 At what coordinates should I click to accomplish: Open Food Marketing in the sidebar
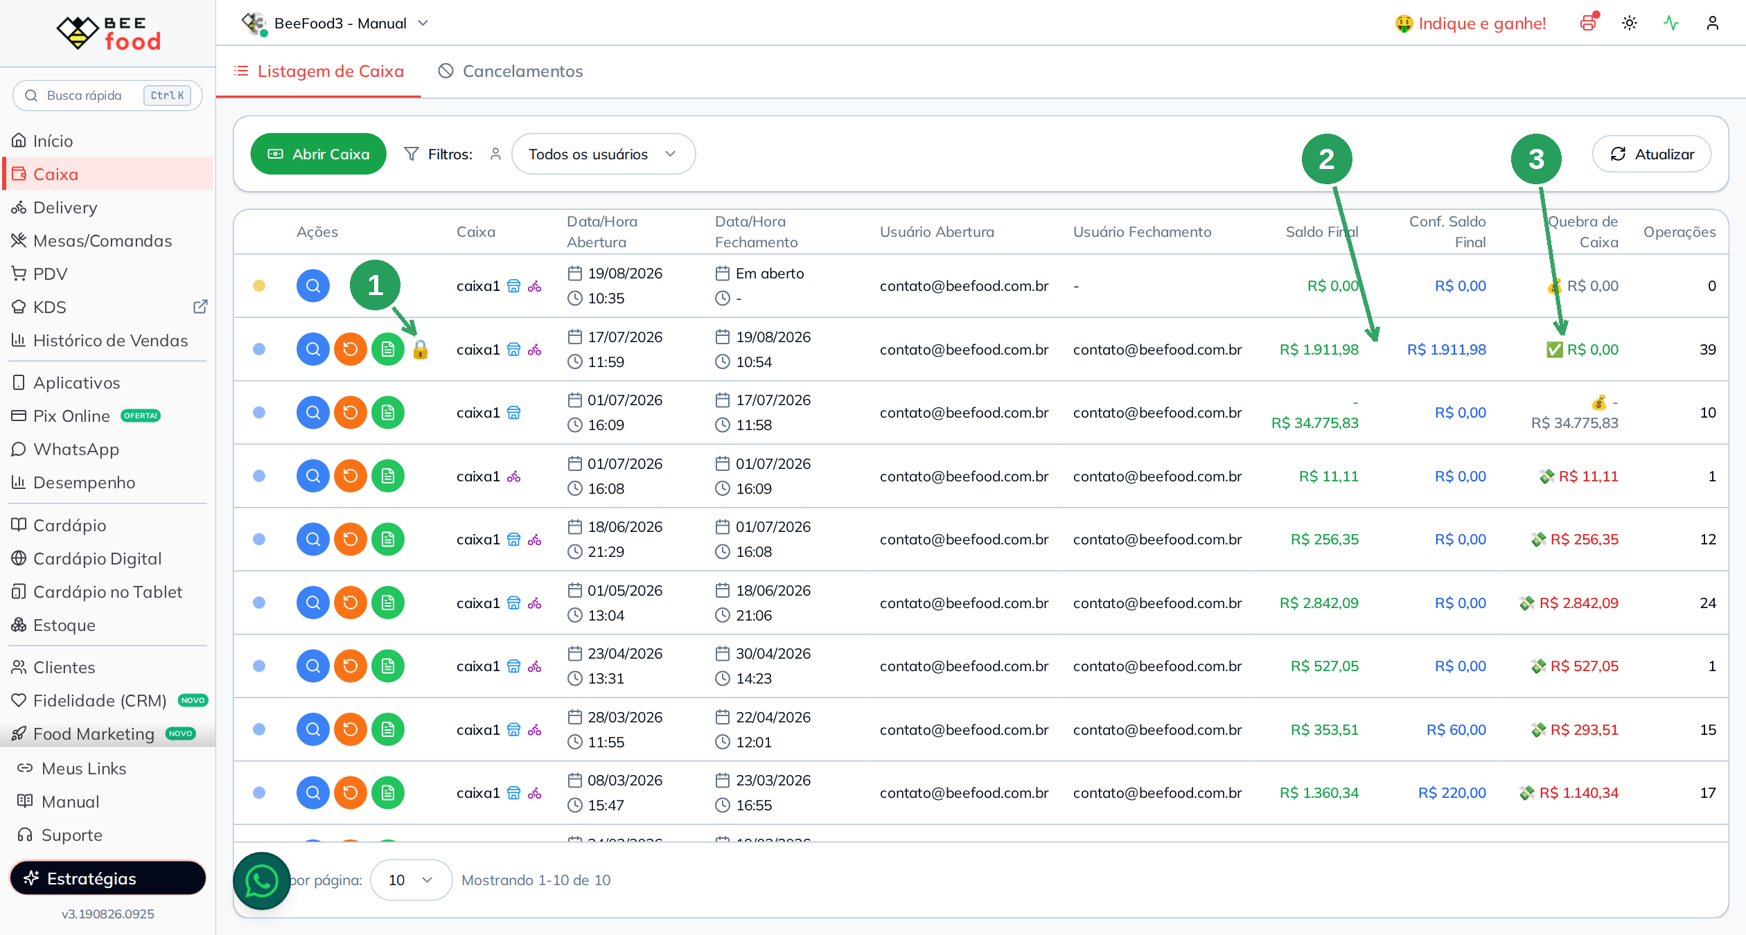(x=107, y=733)
